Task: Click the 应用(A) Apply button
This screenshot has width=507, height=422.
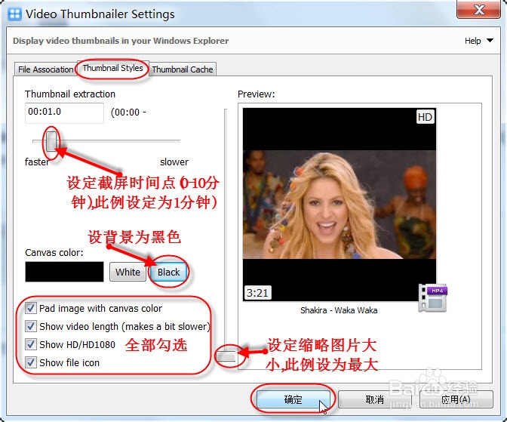Action: [456, 399]
